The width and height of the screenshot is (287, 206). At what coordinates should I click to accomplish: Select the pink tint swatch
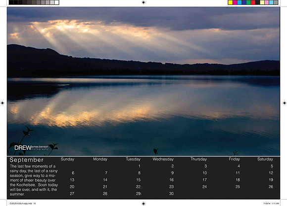point(267,2)
